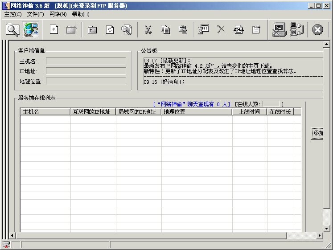This screenshot has height=250, width=333.
Task: Click the paste clipboard icon
Action: coord(183,29)
